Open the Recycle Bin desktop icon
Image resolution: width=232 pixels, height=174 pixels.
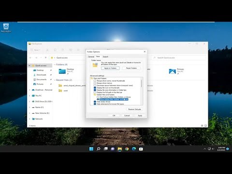coord(6,28)
